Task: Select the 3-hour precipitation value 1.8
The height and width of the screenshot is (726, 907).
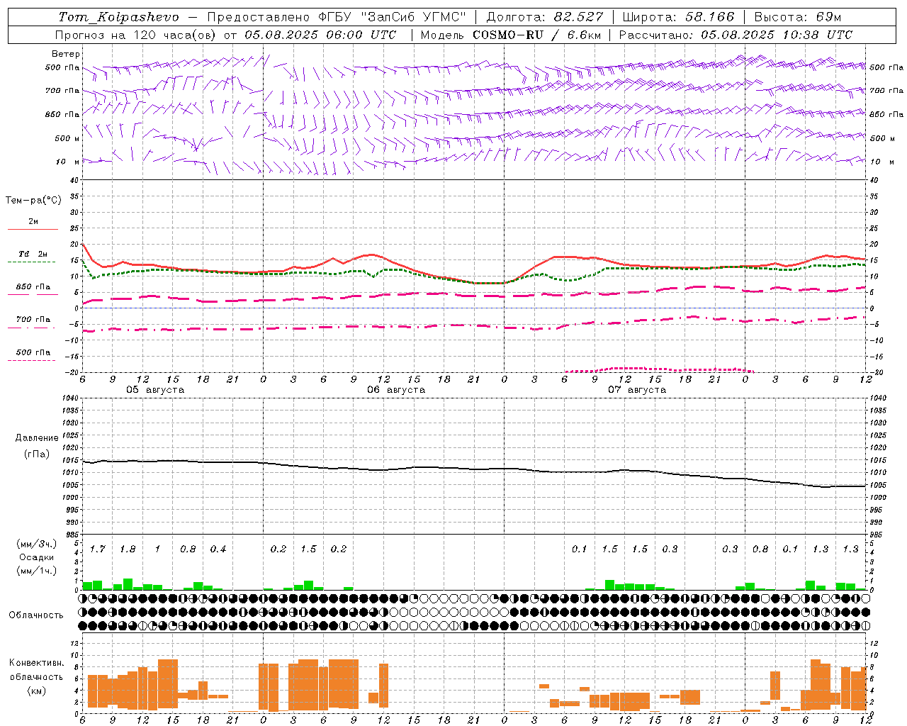Action: 128,549
